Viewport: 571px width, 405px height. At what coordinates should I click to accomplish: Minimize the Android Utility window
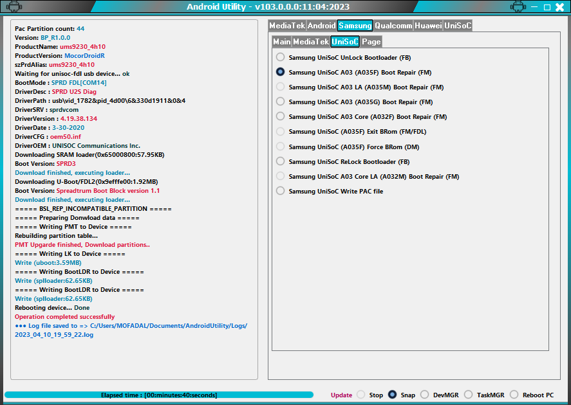(534, 7)
